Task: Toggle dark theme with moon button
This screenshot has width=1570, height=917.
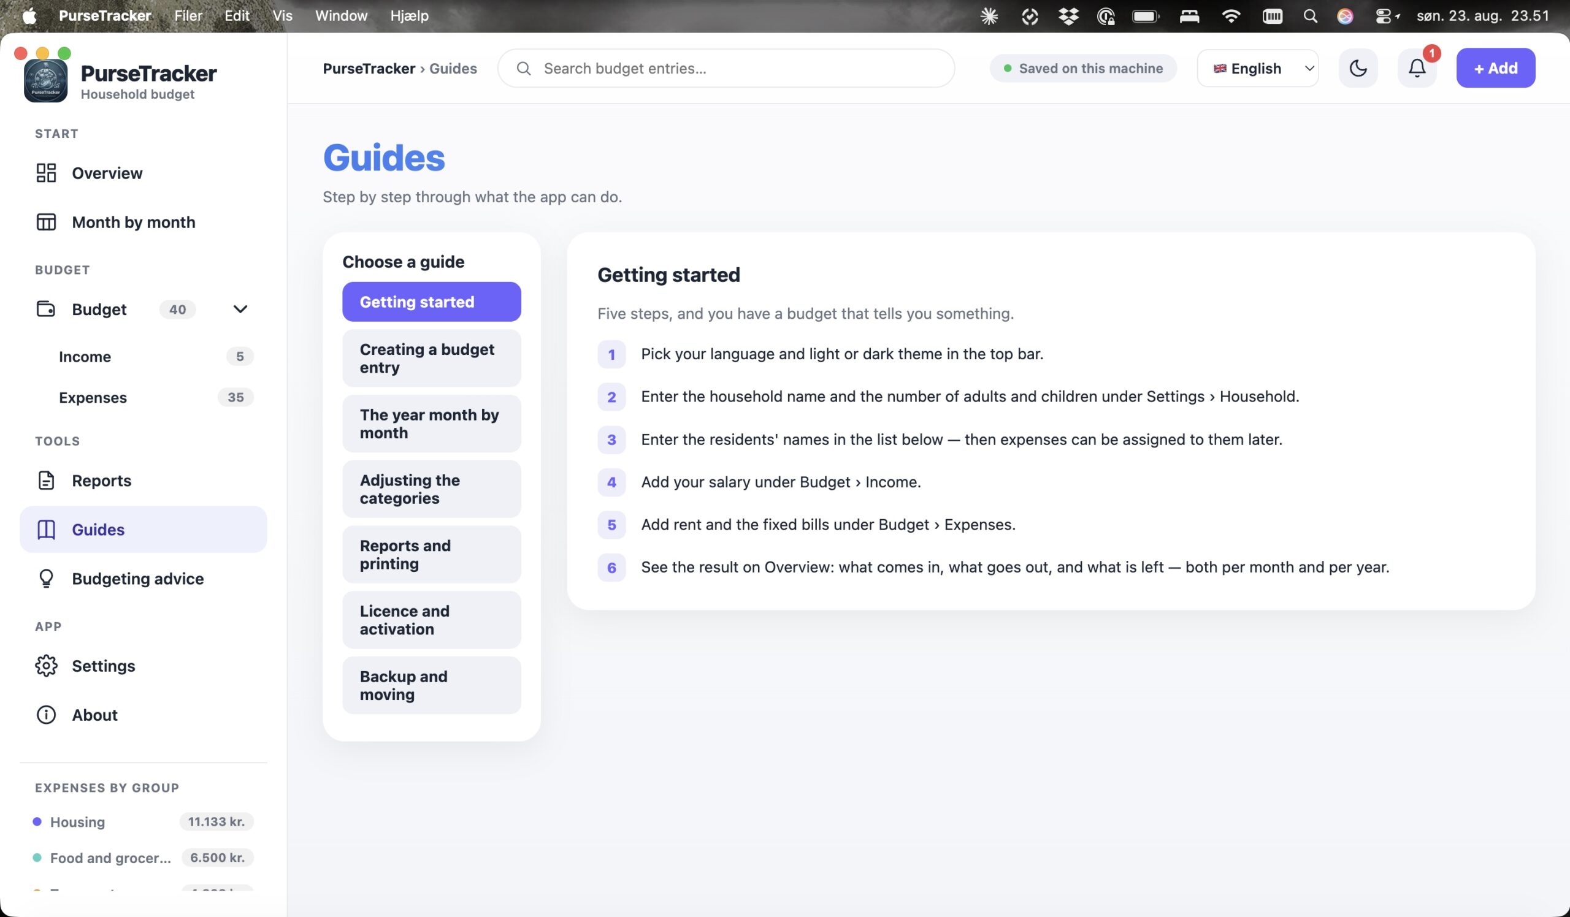Action: 1358,68
